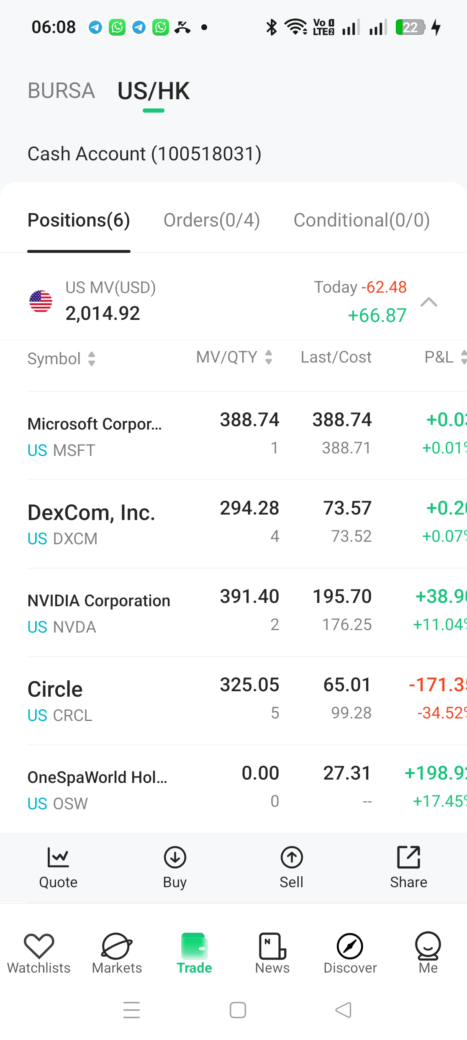This screenshot has height=1040, width=467.
Task: Open the Quote chart icon
Action: click(x=58, y=857)
